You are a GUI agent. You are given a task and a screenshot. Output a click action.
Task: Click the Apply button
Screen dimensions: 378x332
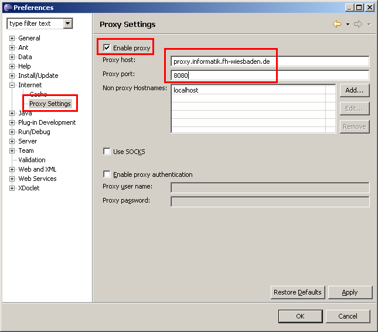click(x=350, y=292)
